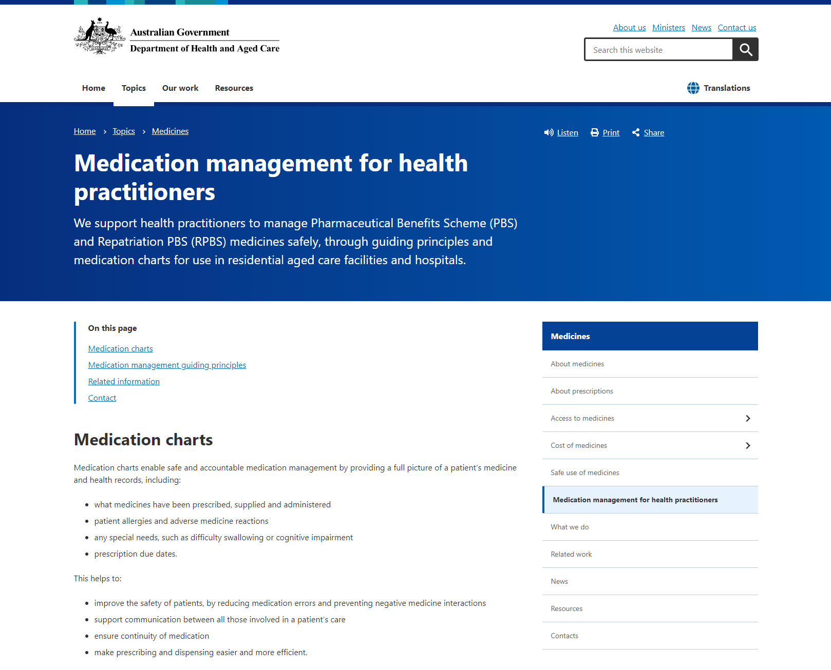Click the Print printer icon

coord(595,133)
